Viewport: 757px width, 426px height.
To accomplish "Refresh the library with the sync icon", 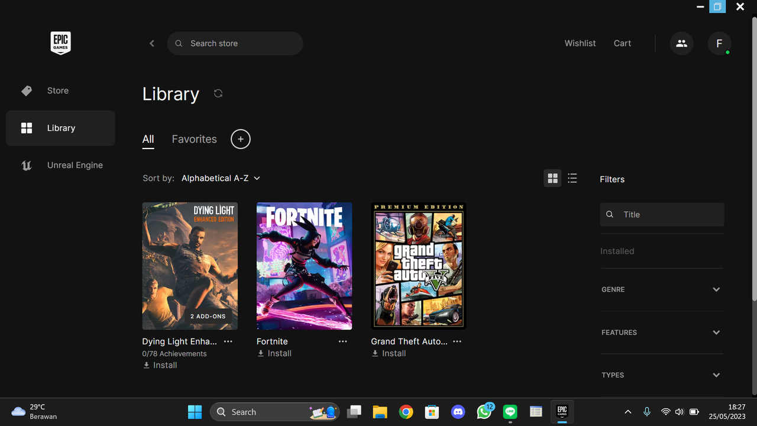I will coord(218,93).
